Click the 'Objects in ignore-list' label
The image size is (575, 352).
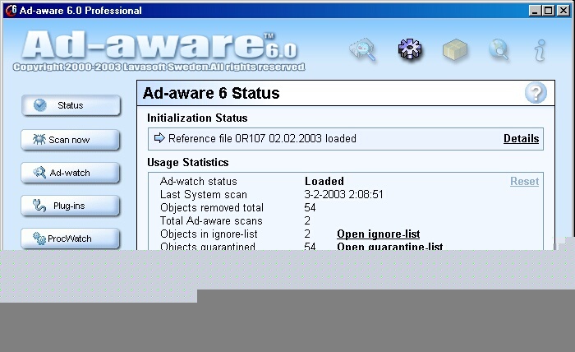(209, 234)
